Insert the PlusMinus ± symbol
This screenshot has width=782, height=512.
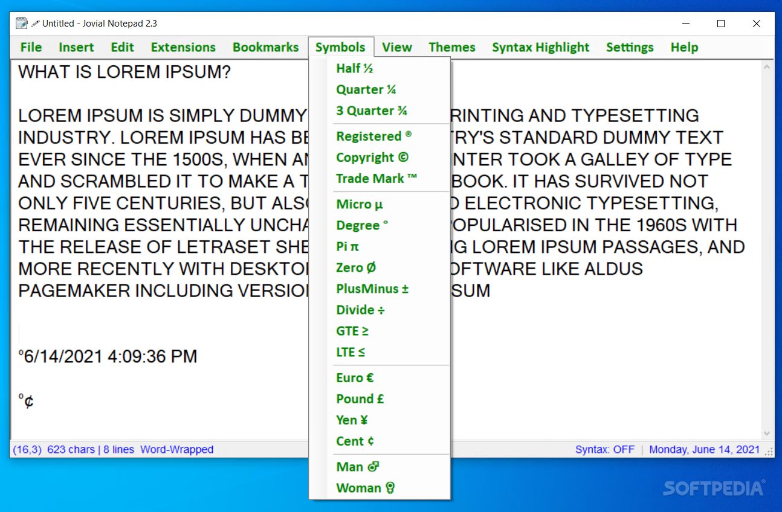[380, 289]
